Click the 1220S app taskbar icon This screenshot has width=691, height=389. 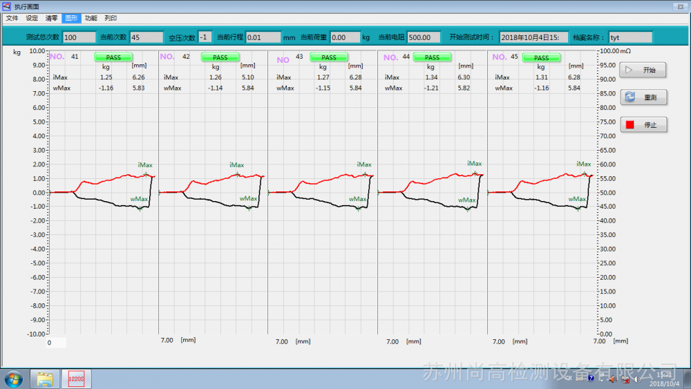point(75,379)
